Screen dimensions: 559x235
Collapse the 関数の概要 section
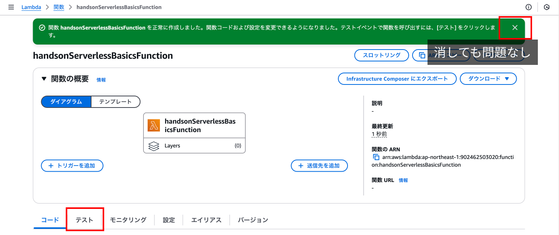[x=44, y=79]
